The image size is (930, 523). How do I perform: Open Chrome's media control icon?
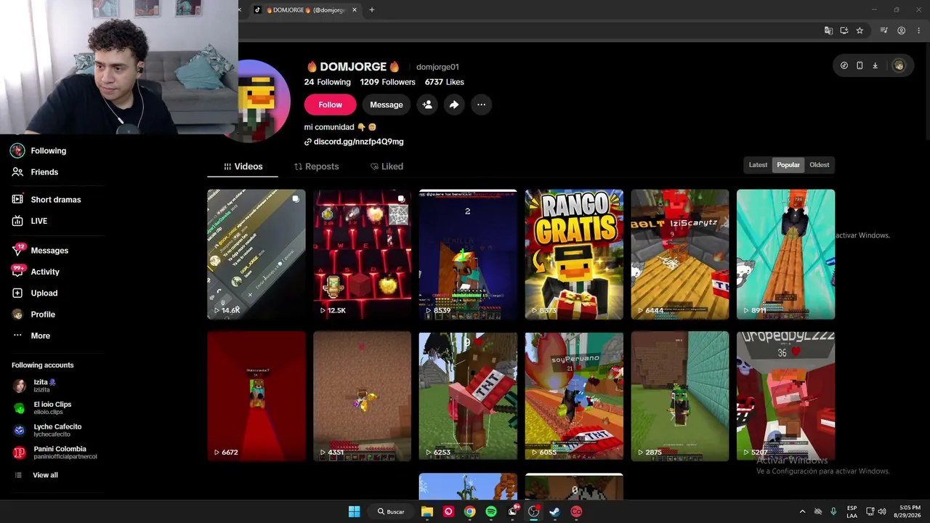884,31
